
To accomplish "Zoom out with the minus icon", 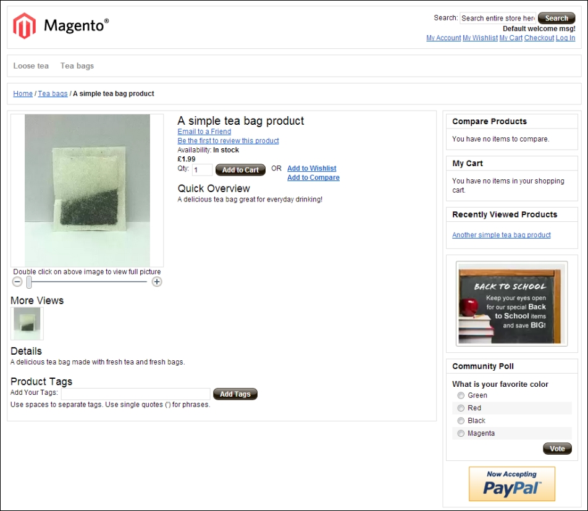I will click(x=17, y=282).
